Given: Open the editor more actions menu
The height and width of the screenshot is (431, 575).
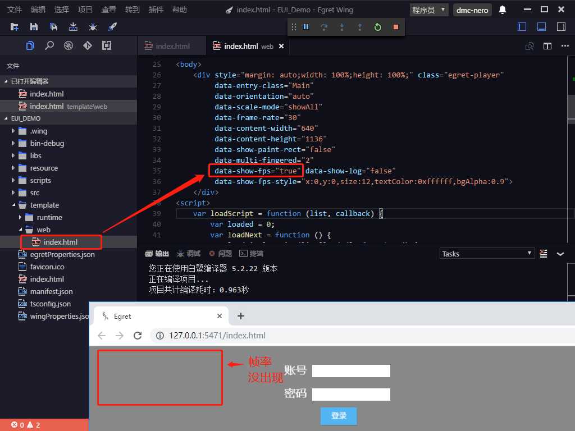Looking at the screenshot, I should 565,46.
